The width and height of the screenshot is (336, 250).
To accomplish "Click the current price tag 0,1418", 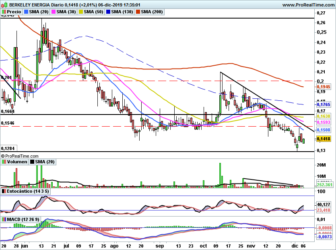I will click(324, 139).
